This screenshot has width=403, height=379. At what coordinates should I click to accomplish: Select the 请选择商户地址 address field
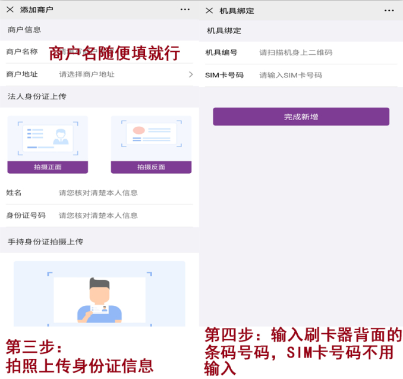pos(87,74)
